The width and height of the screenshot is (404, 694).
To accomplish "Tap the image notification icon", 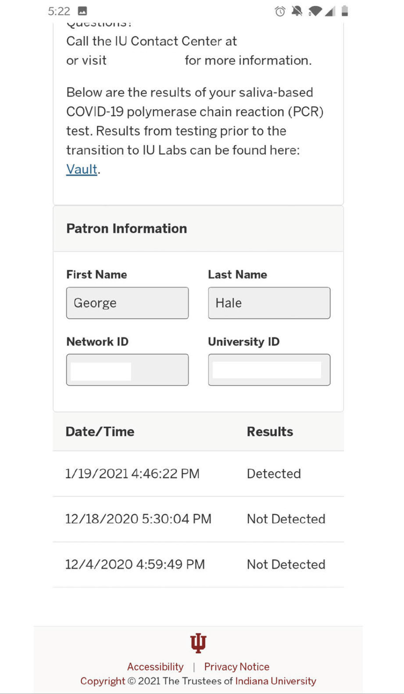I will [82, 11].
